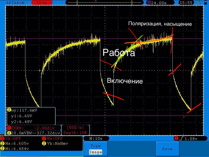Select the cursor value y1:6.60V
This screenshot has height=157, width=209.
[x=22, y=116]
